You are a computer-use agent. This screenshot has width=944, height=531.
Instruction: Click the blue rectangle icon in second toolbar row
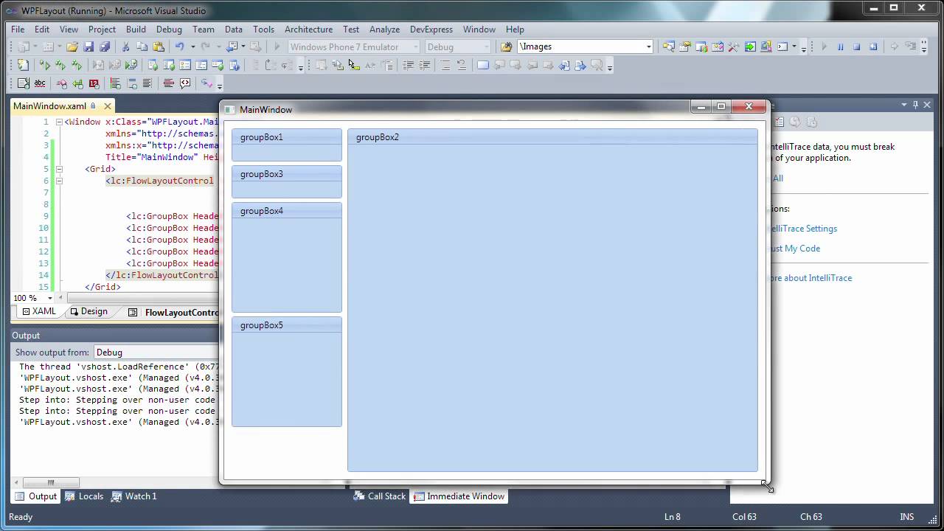point(483,65)
